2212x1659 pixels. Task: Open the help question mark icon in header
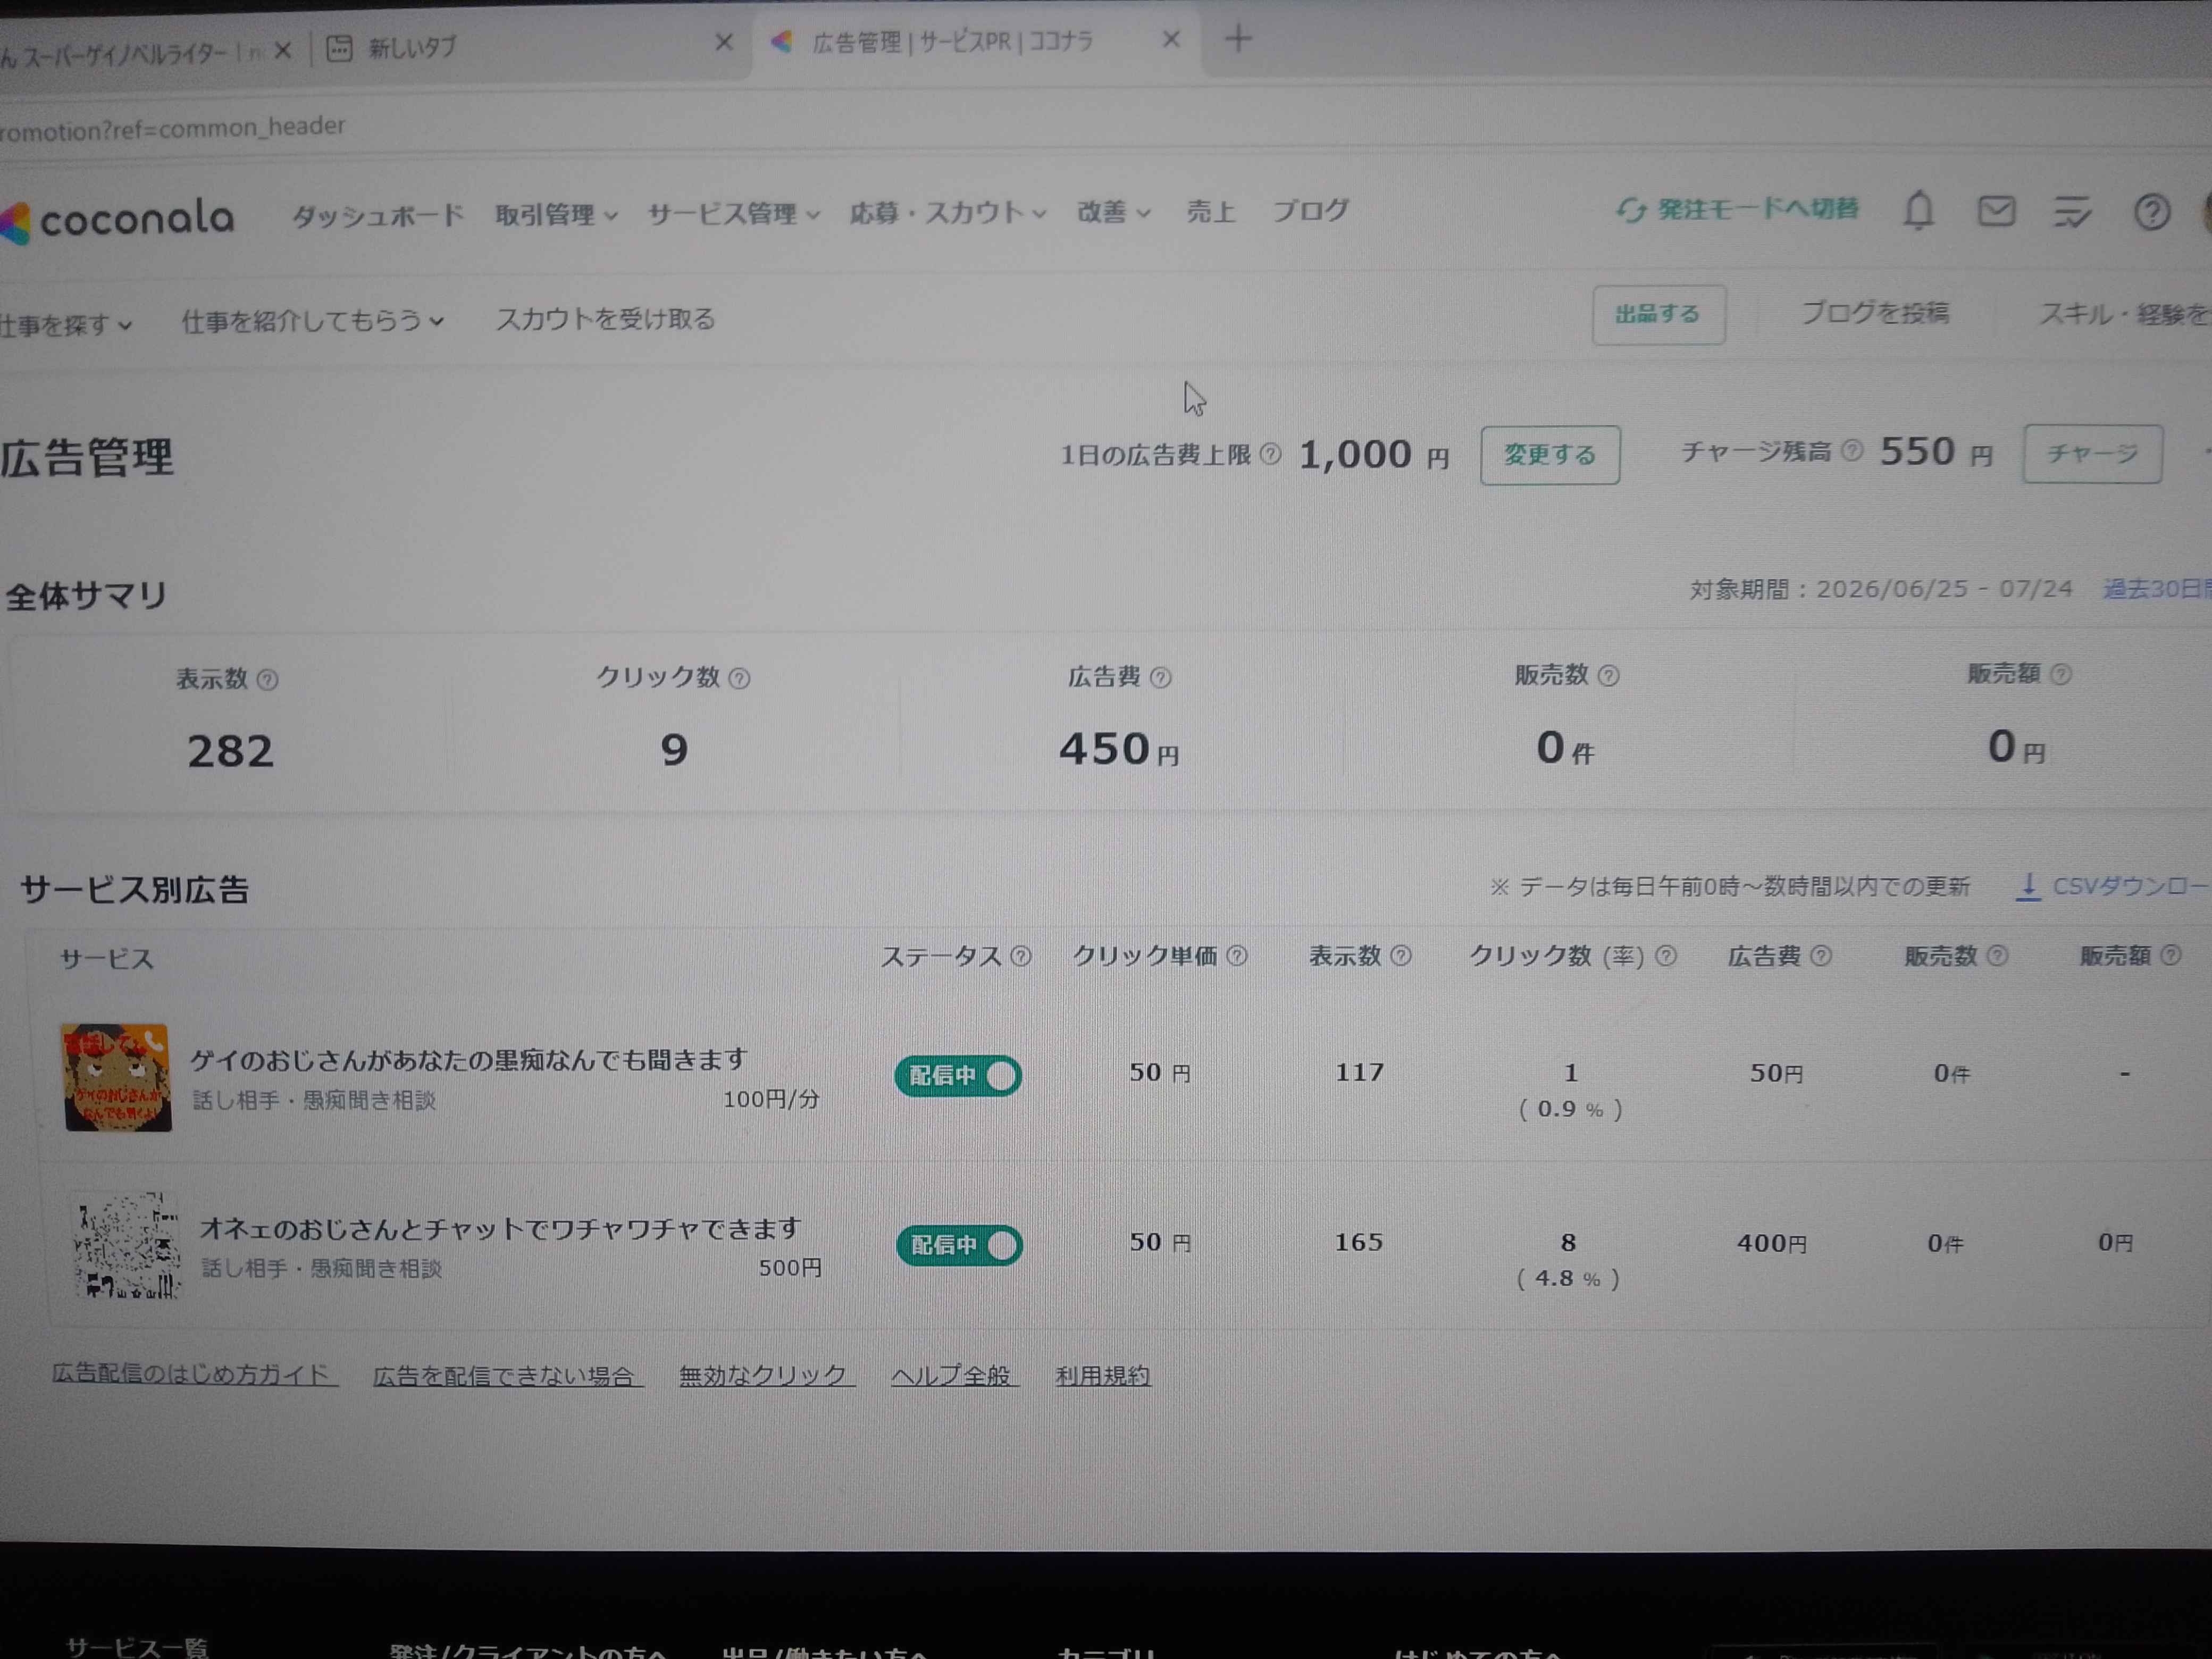tap(2151, 212)
